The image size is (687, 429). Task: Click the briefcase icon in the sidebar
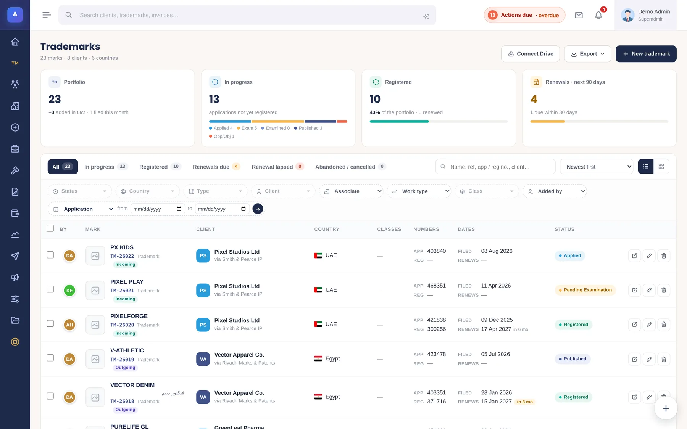click(x=15, y=149)
